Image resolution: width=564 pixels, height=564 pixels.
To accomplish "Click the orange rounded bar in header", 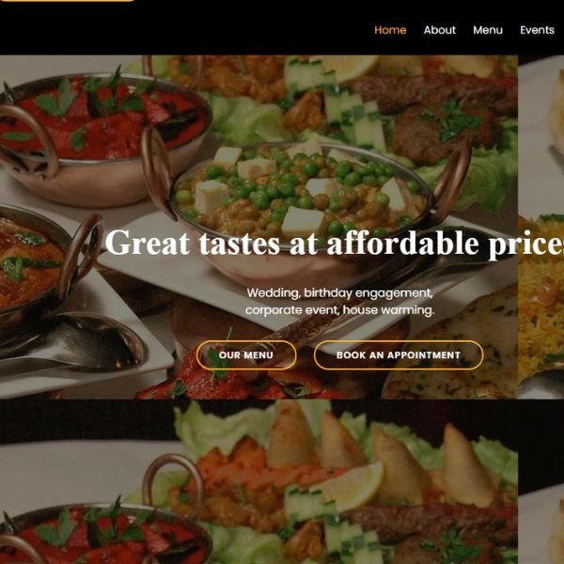I will [69, 1].
